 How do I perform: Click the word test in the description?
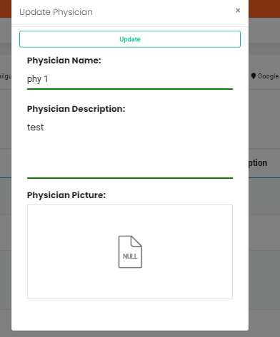pyautogui.click(x=36, y=128)
